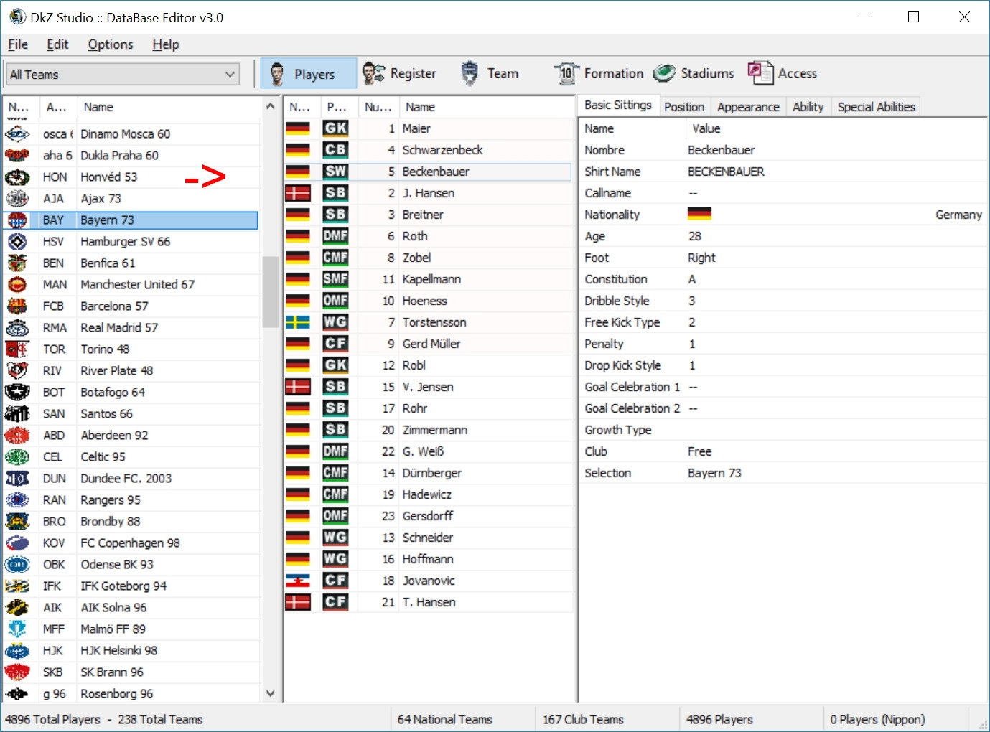The height and width of the screenshot is (732, 990).
Task: Open the Formation jersey icon
Action: click(566, 73)
